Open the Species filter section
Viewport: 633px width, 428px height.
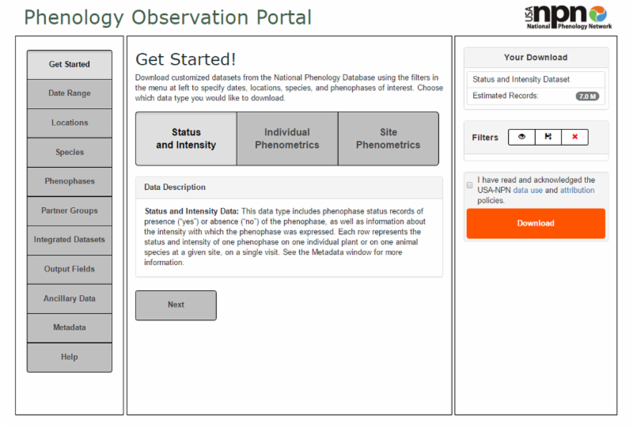[x=70, y=153]
